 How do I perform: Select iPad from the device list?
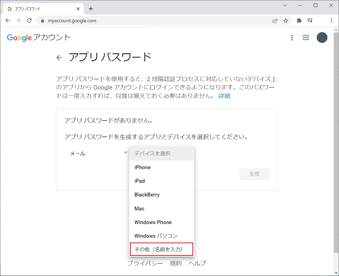pos(140,181)
